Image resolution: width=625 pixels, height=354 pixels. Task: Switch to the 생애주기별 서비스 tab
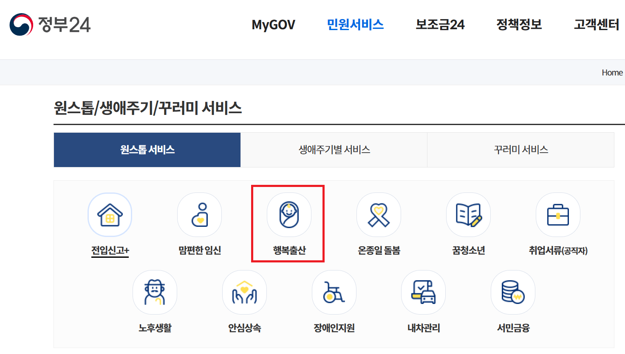[334, 150]
